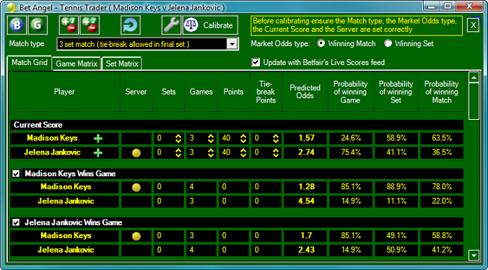Minimize the Tennis Trader window
Image resolution: width=488 pixels, height=270 pixels.
point(432,6)
